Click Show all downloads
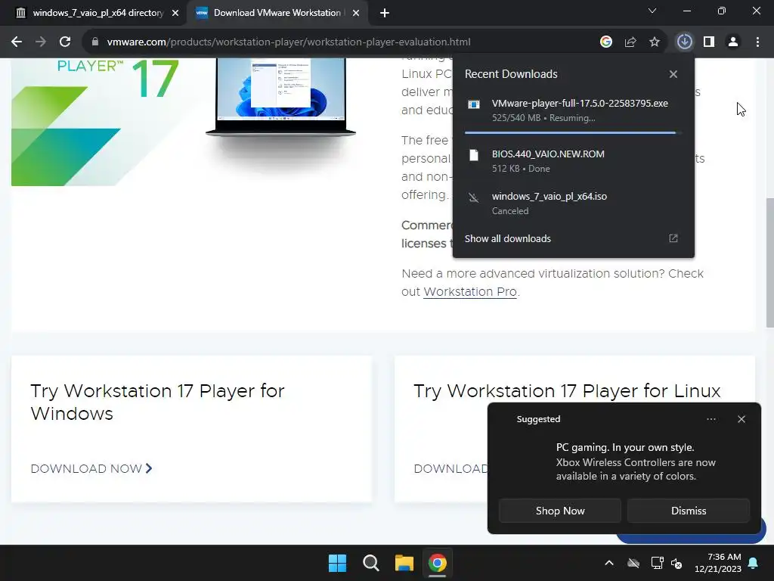Viewport: 774px width, 581px height. click(x=507, y=238)
